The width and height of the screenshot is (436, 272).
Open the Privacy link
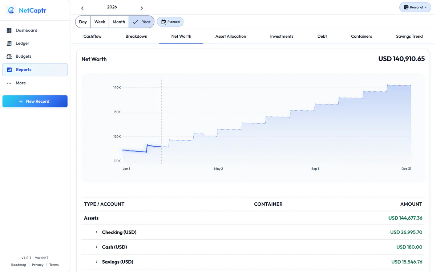(37, 265)
